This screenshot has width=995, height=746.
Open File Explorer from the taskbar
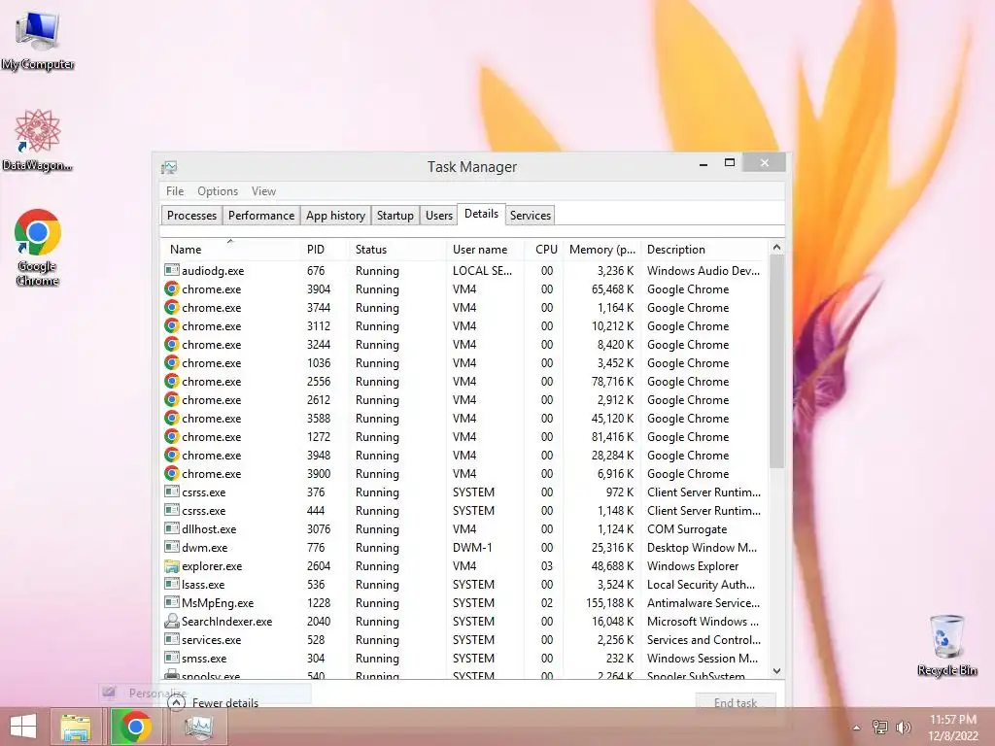coord(76,727)
